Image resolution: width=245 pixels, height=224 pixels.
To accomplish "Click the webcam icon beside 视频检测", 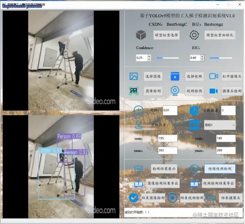I will 175,91.
